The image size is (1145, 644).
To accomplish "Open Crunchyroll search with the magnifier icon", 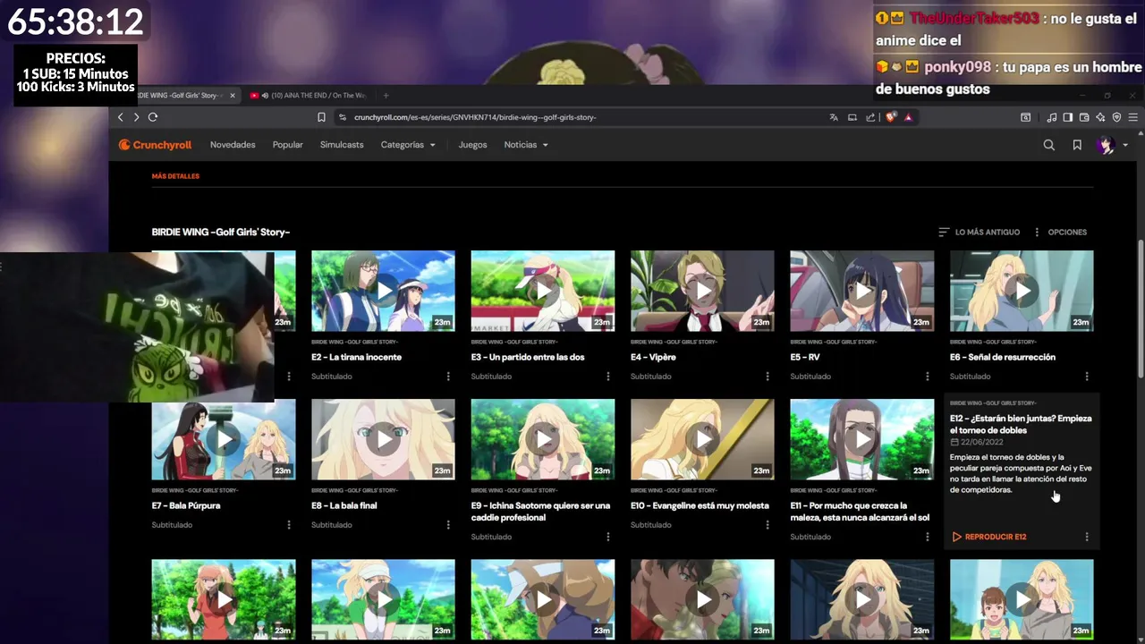I will point(1049,145).
